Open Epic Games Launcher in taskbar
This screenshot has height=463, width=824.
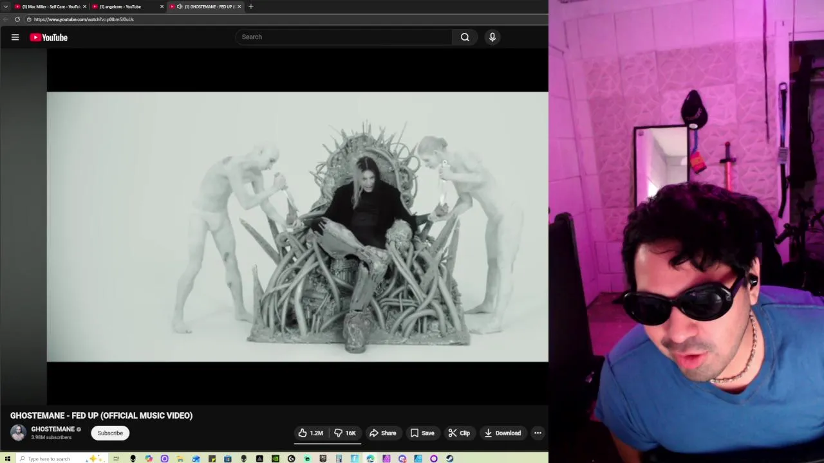pos(323,458)
